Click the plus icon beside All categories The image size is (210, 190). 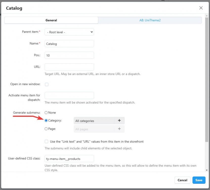pyautogui.click(x=119, y=121)
